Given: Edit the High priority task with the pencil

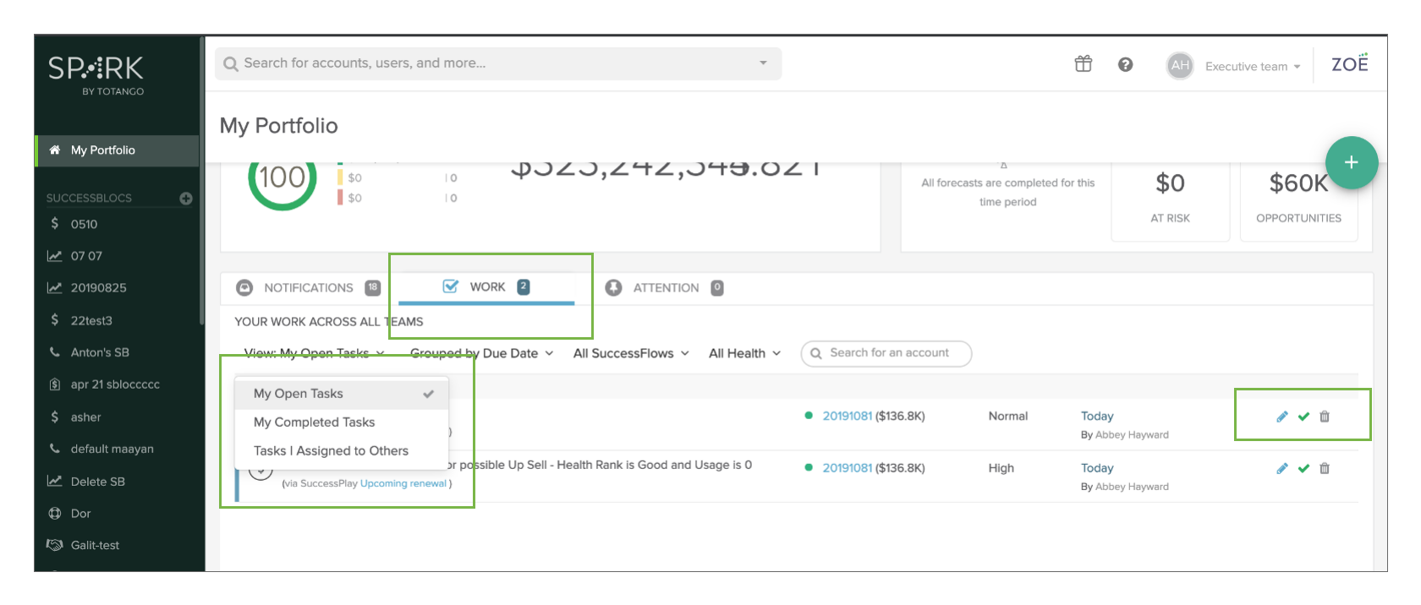Looking at the screenshot, I should pyautogui.click(x=1282, y=468).
